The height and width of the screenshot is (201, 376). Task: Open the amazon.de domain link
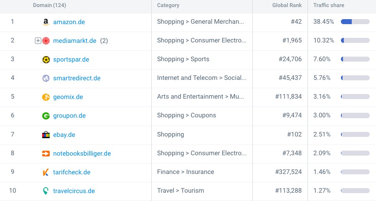[69, 22]
